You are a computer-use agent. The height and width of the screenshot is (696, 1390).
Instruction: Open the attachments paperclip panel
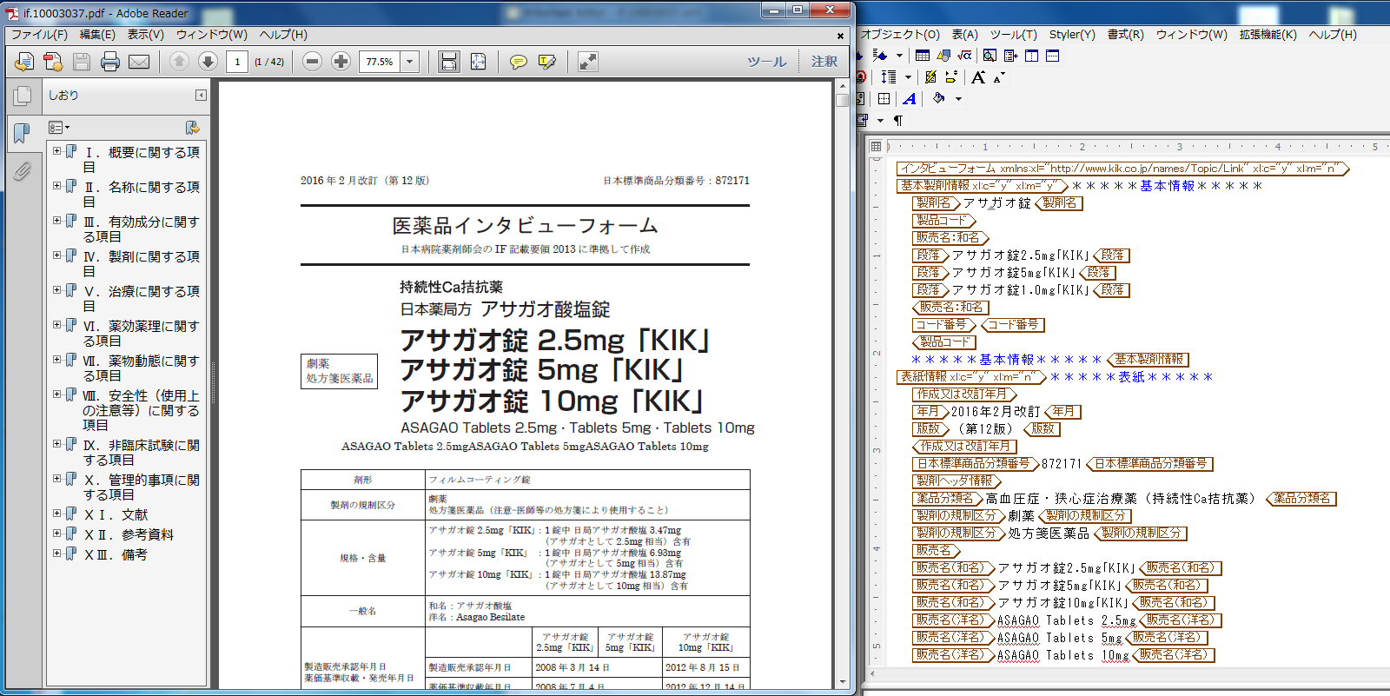point(23,170)
